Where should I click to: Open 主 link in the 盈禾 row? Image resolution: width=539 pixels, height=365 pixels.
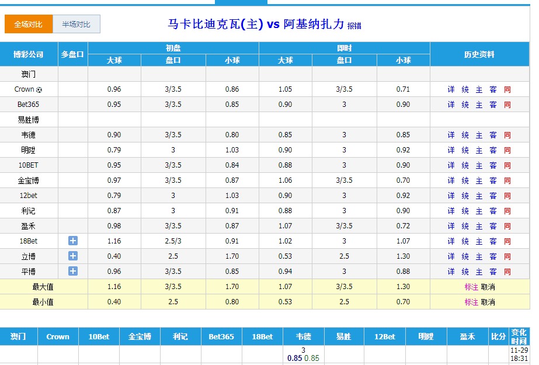coord(479,226)
